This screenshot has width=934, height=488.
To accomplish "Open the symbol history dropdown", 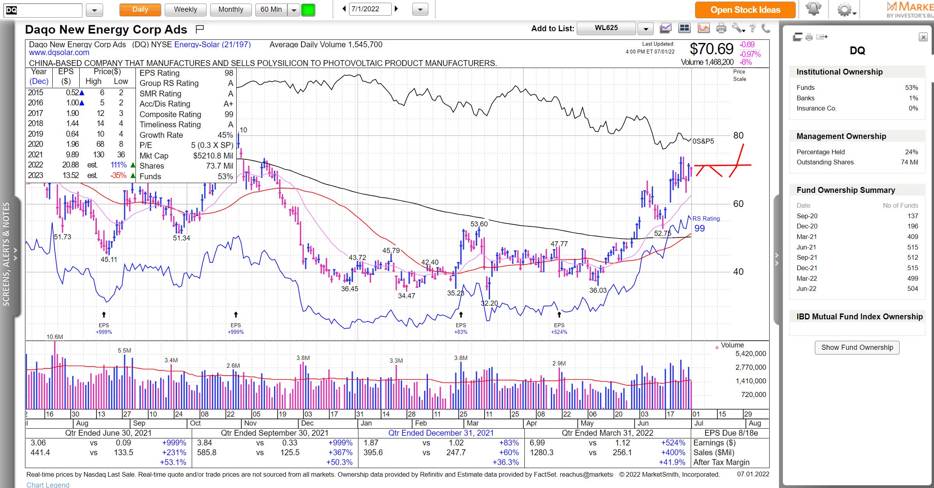I will (x=94, y=10).
